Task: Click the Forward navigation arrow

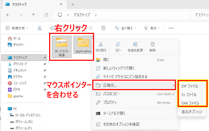Action: pos(21,15)
